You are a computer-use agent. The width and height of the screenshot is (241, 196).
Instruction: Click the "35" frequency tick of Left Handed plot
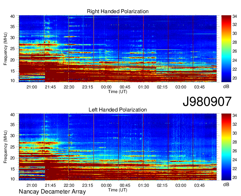pos(13,125)
